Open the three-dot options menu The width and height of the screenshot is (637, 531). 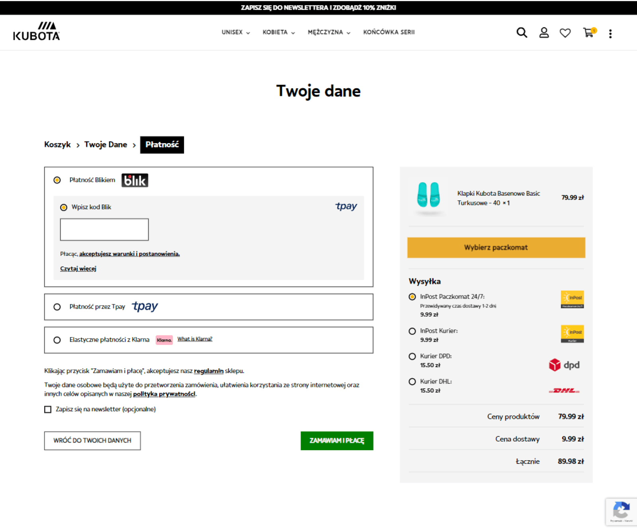(x=610, y=33)
